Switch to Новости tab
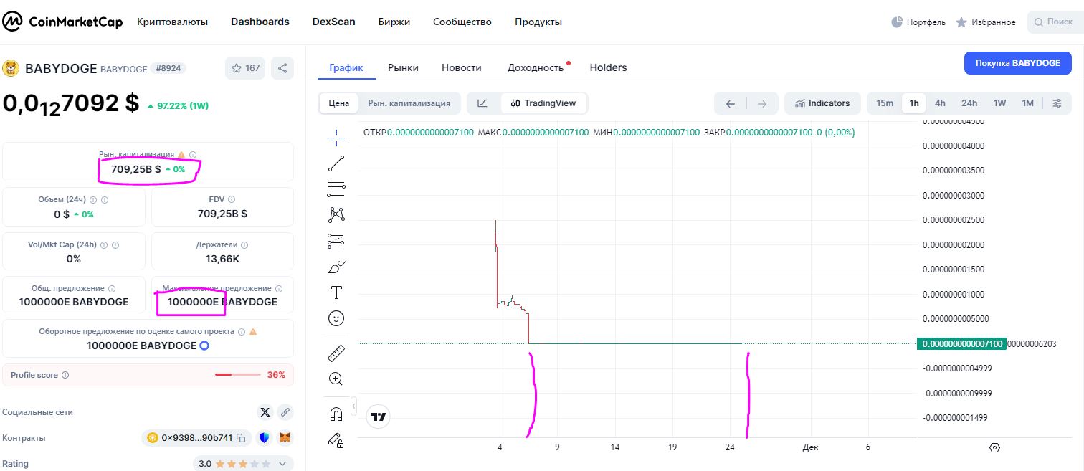 tap(462, 67)
